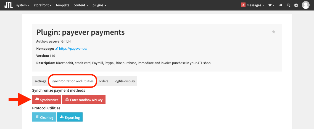The height and width of the screenshot is (129, 314).
Task: Click the red Synchronize button
Action: (x=47, y=99)
